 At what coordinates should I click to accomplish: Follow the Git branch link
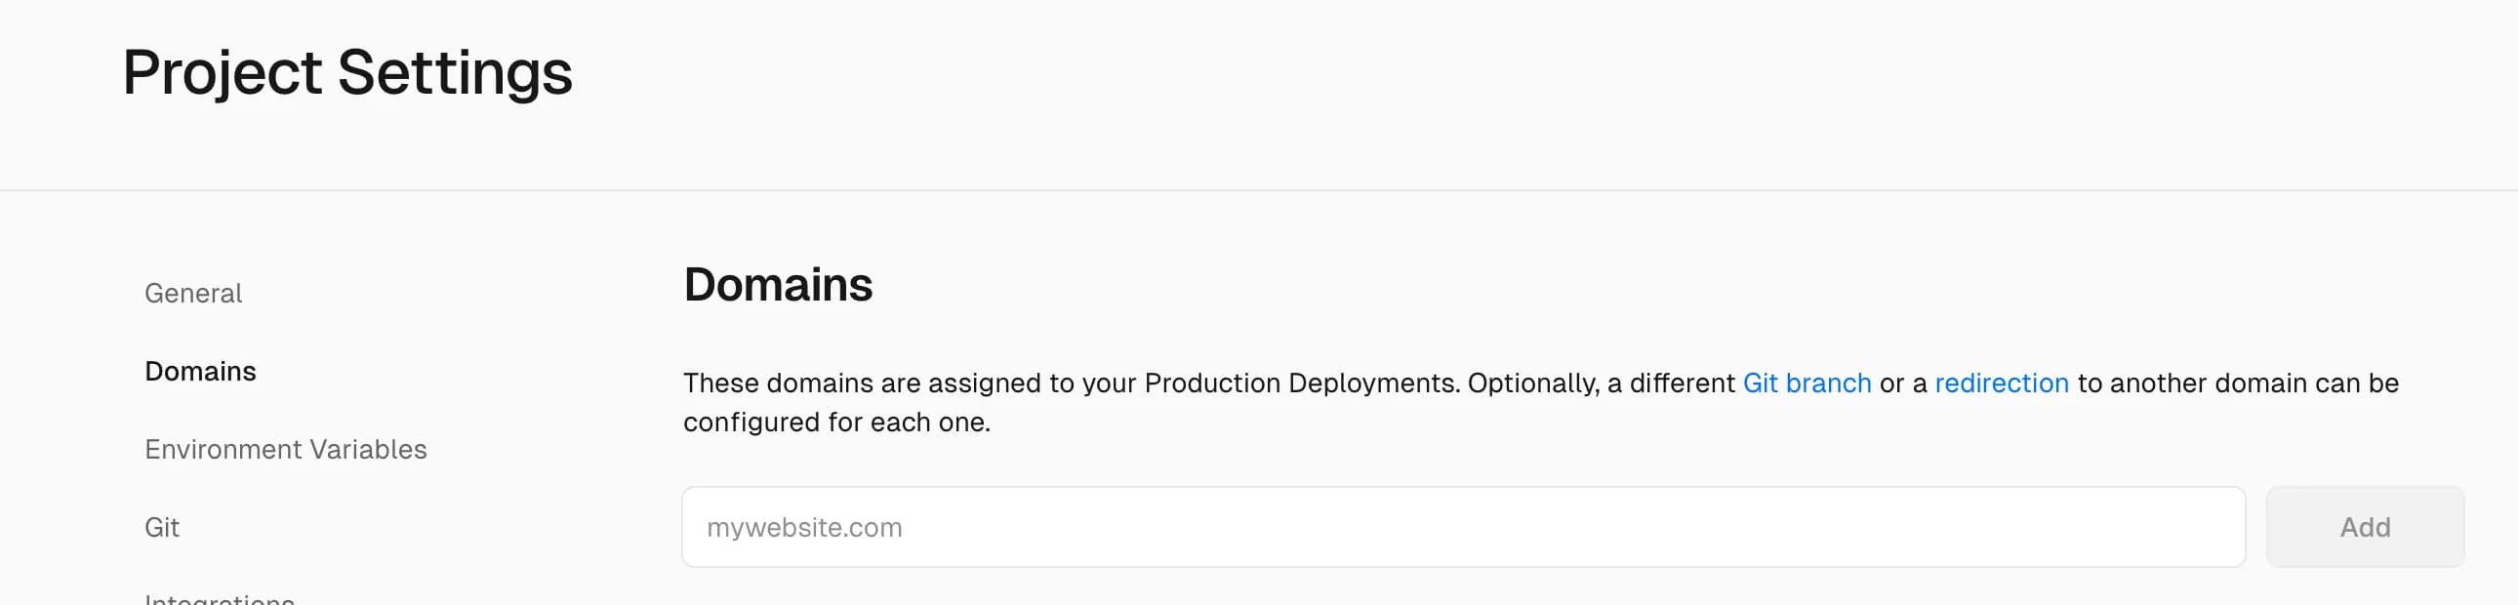1807,383
